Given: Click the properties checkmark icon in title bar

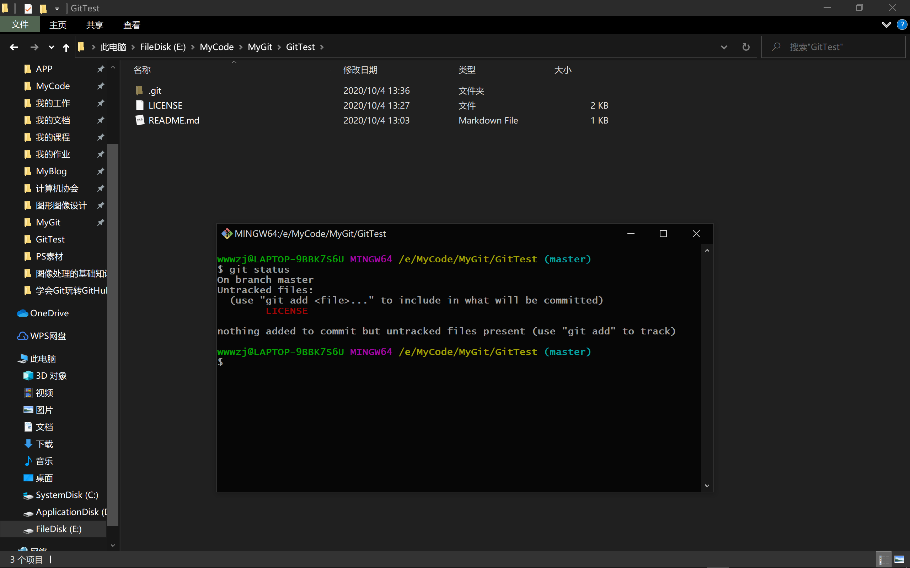Looking at the screenshot, I should pyautogui.click(x=28, y=8).
